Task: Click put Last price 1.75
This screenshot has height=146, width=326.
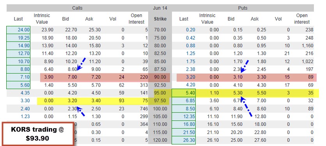Action: point(190,61)
